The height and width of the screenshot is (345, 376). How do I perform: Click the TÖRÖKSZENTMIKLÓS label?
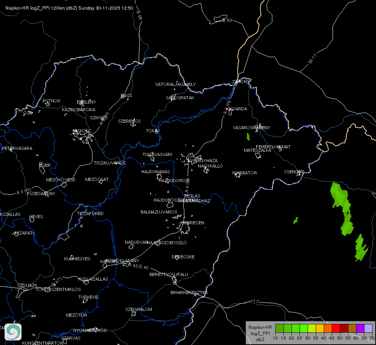[x=58, y=289]
